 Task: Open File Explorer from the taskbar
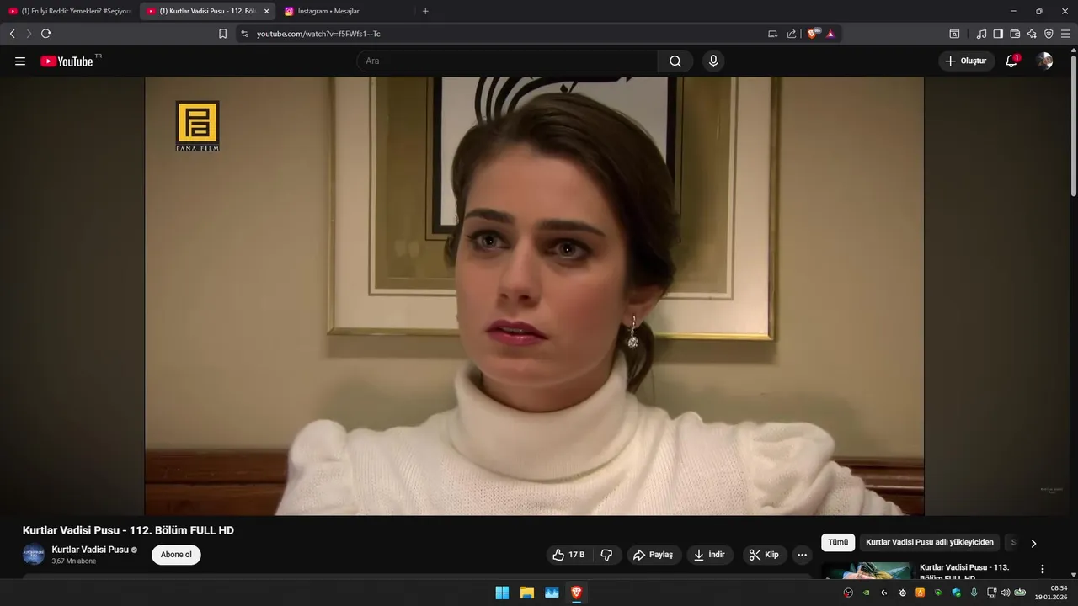coord(527,593)
